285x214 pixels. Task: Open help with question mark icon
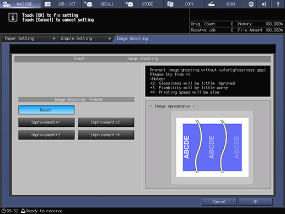pyautogui.click(x=278, y=4)
